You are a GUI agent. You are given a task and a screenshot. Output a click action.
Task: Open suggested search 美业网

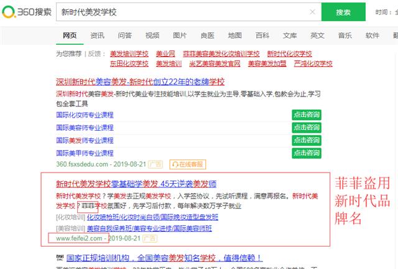pyautogui.click(x=165, y=54)
